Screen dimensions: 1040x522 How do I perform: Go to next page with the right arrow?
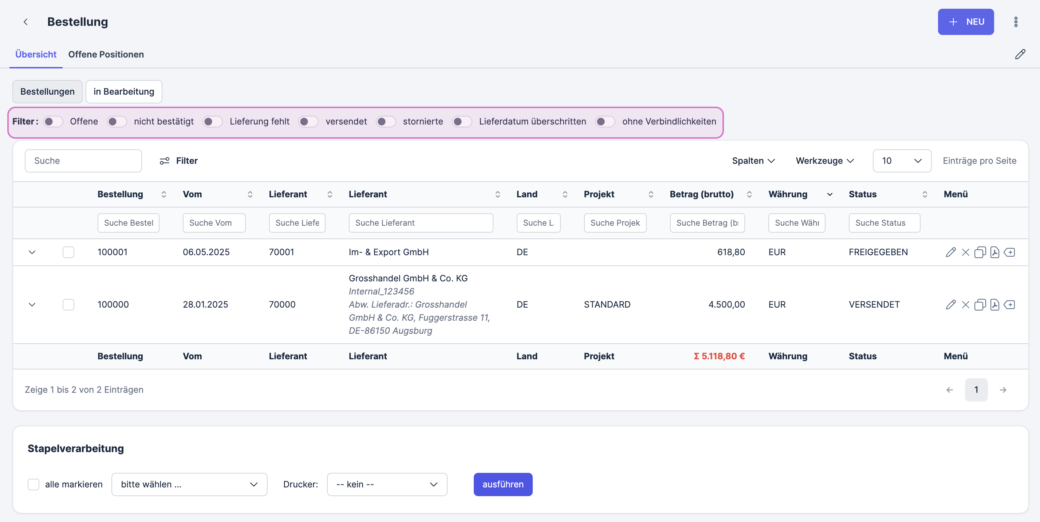[1002, 389]
